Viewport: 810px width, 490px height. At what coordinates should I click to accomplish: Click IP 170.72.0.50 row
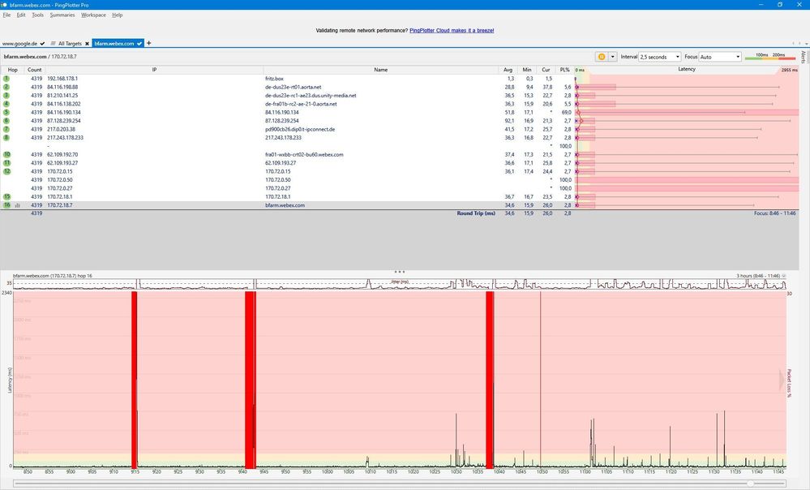[59, 180]
